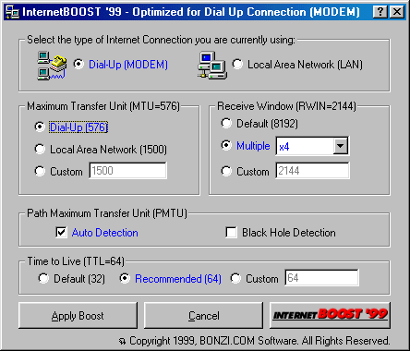Viewport: 410px width, 351px height.
Task: Close the InternetBOOST dialog window
Action: pos(397,12)
